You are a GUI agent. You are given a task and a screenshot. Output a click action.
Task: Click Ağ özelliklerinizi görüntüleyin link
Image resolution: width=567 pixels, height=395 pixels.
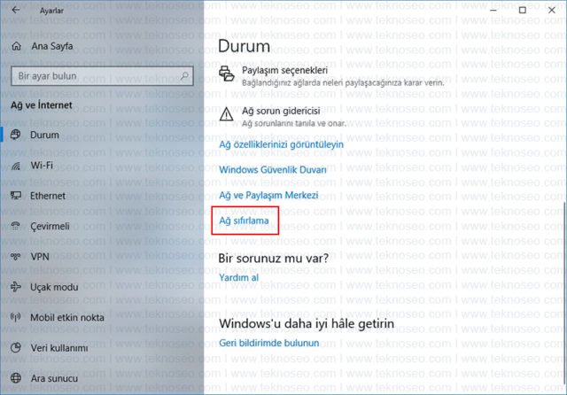click(282, 144)
